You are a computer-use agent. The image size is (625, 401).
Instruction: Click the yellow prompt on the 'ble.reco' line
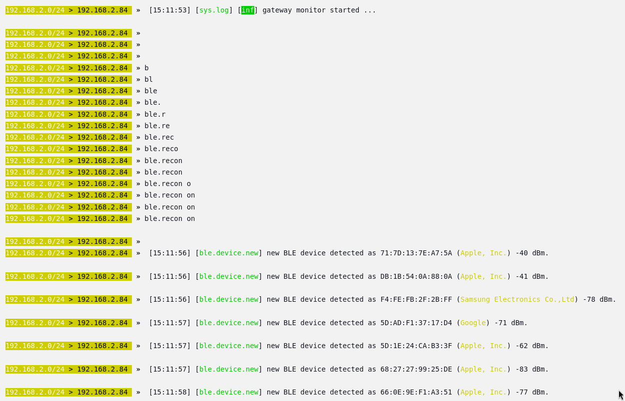tap(68, 149)
